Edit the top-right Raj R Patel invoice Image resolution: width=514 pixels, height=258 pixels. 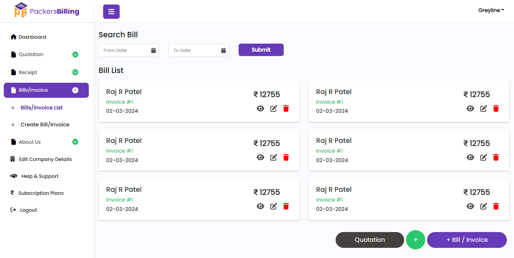pos(484,108)
